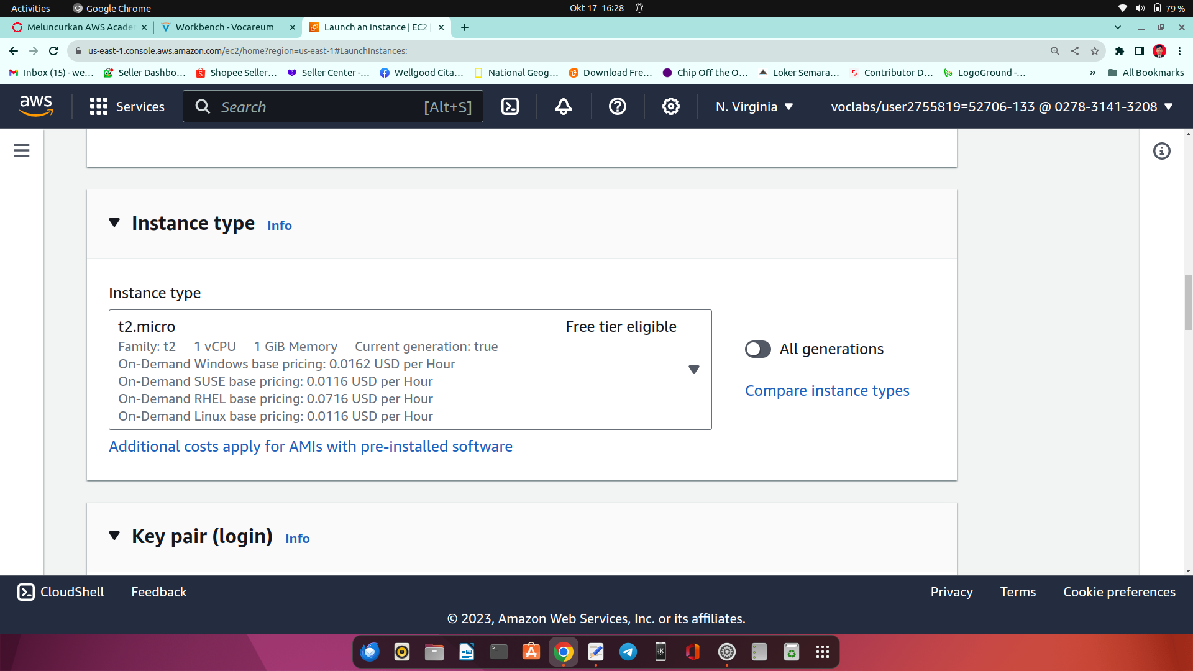Viewport: 1193px width, 671px height.
Task: Open the notifications bell in AWS header
Action: click(x=563, y=106)
